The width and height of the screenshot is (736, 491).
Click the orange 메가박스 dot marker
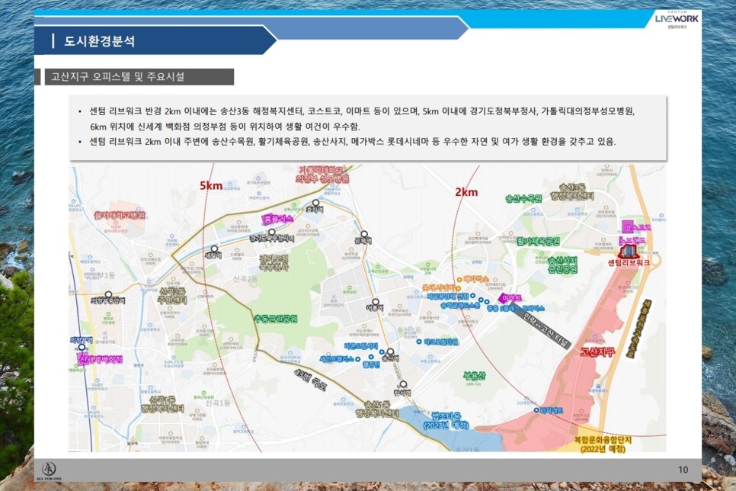pyautogui.click(x=459, y=280)
